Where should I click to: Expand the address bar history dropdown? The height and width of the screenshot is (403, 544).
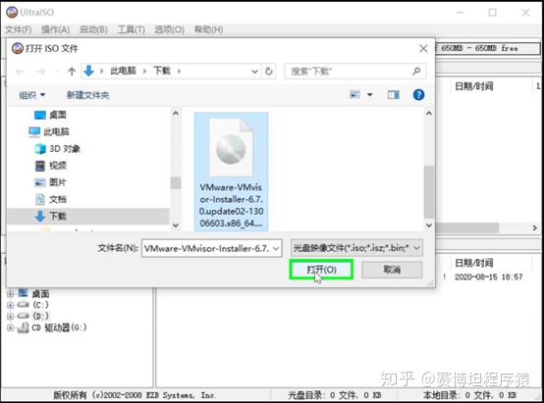pyautogui.click(x=254, y=72)
